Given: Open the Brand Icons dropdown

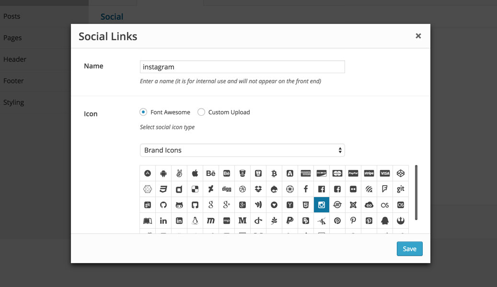Looking at the screenshot, I should click(243, 150).
